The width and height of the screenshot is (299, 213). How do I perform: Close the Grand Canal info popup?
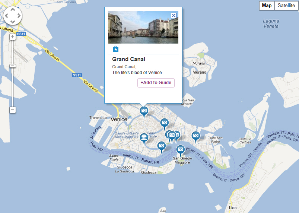point(174,15)
